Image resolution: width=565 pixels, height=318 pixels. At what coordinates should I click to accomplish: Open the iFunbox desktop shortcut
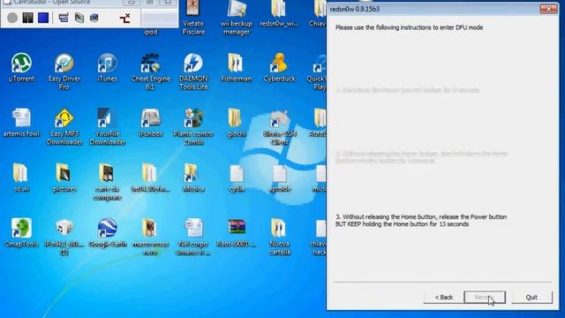150,123
